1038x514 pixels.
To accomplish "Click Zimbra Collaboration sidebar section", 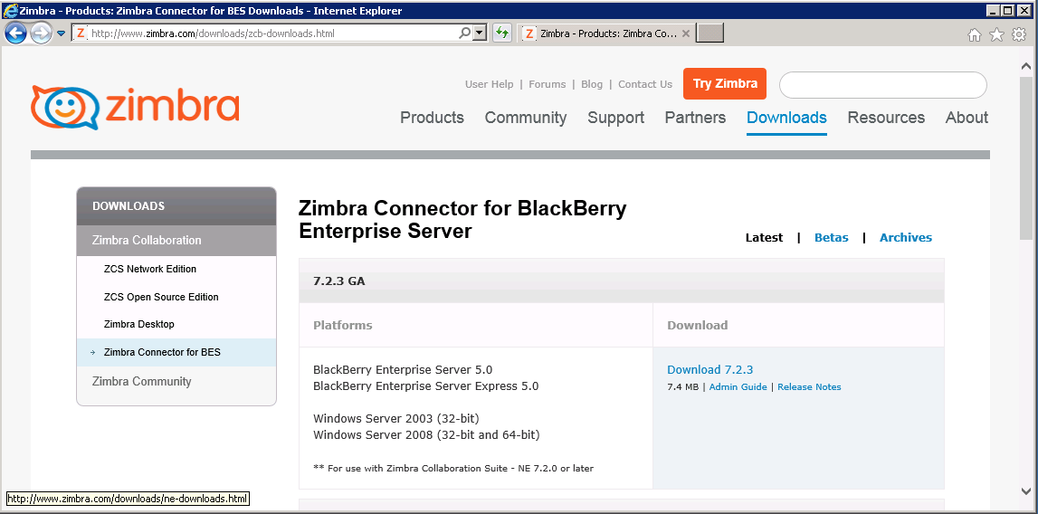I will coord(176,241).
